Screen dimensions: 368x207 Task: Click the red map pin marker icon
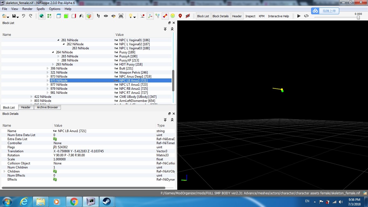(x=180, y=16)
